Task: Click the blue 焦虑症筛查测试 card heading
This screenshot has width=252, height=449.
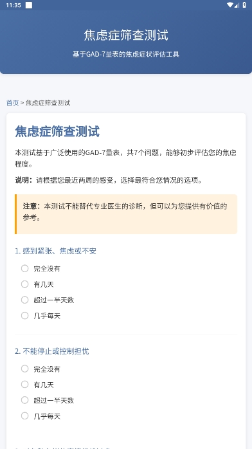Action: tap(57, 132)
